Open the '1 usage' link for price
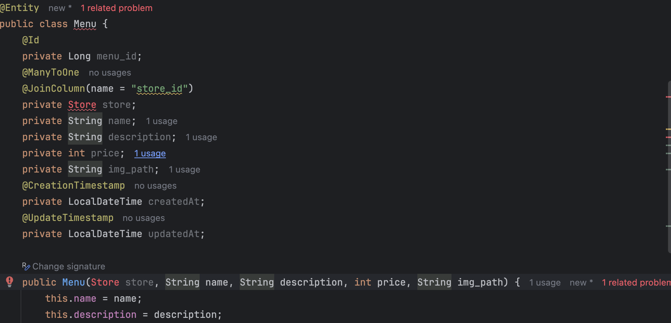 pos(150,153)
